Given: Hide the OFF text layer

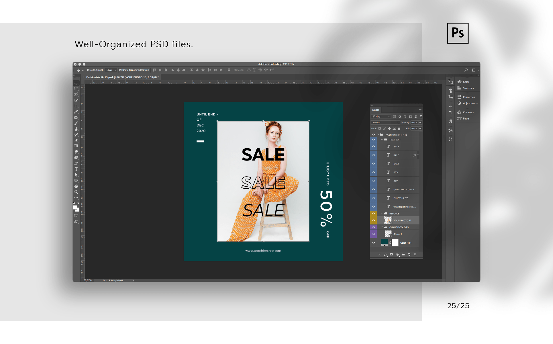Looking at the screenshot, I should tap(373, 181).
